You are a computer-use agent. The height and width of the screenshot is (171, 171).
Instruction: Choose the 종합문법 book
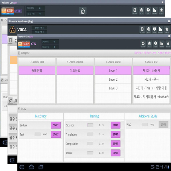37,70
